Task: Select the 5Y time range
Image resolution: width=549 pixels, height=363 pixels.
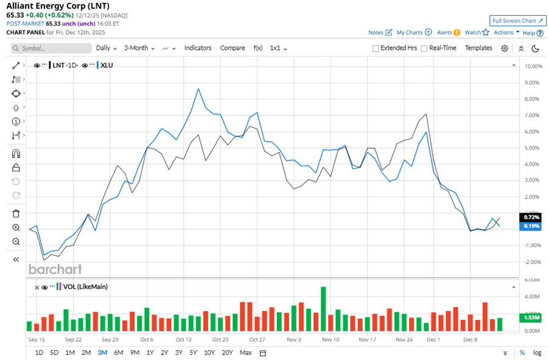Action: tap(193, 353)
